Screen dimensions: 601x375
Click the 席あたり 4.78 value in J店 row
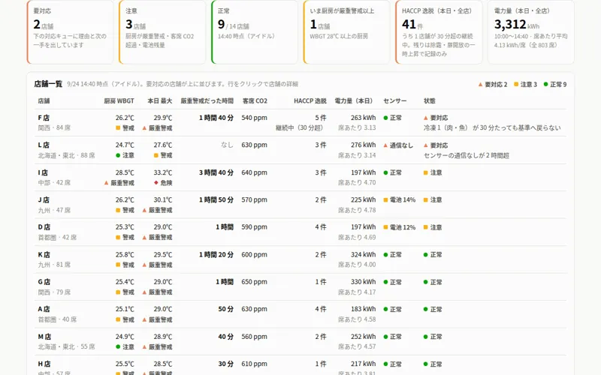(x=357, y=210)
